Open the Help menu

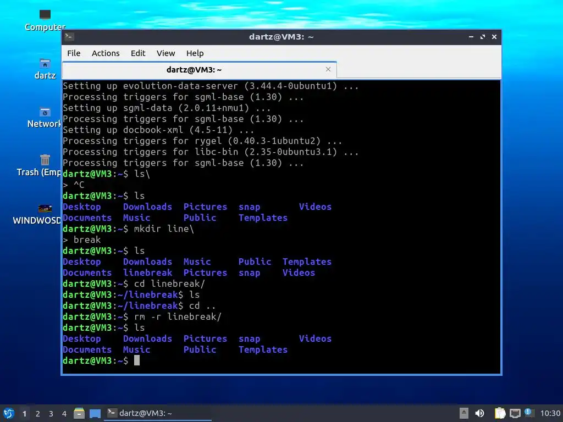[x=195, y=53]
